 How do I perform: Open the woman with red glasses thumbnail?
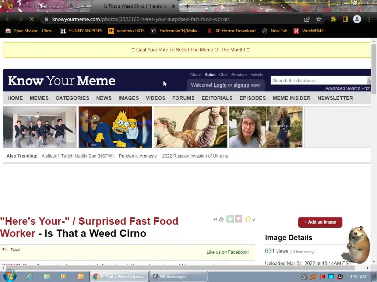pos(266,127)
